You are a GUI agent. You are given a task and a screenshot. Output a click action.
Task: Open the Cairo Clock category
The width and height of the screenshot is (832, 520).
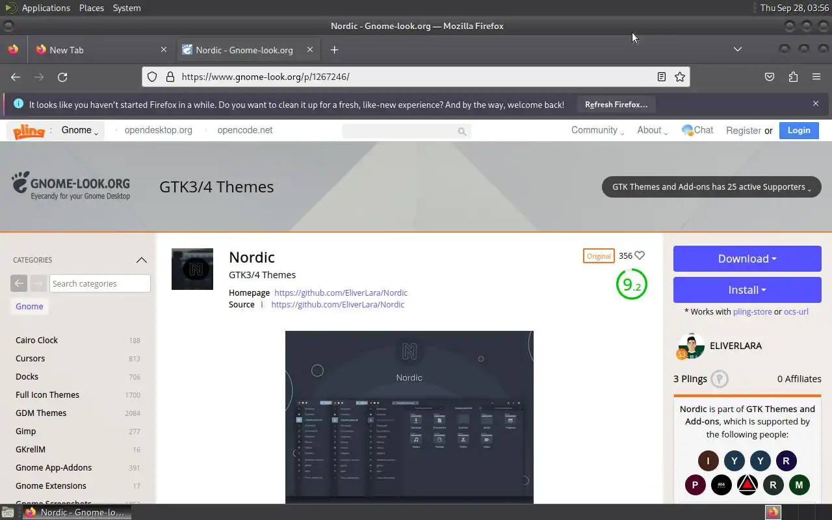tap(36, 340)
